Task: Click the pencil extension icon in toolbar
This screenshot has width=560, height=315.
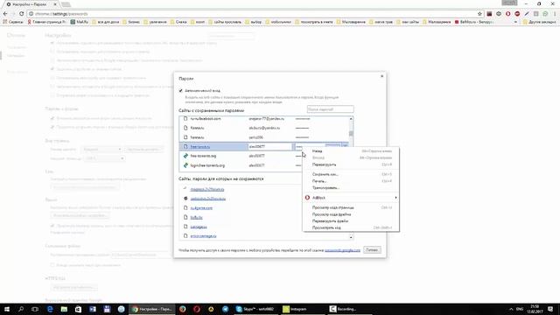Action: [x=527, y=14]
